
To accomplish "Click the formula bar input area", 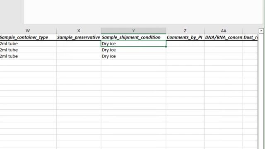I will (x=143, y=12).
